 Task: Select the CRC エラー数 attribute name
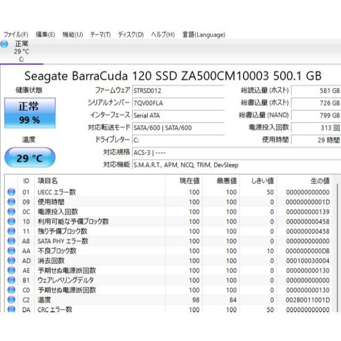tap(55, 309)
